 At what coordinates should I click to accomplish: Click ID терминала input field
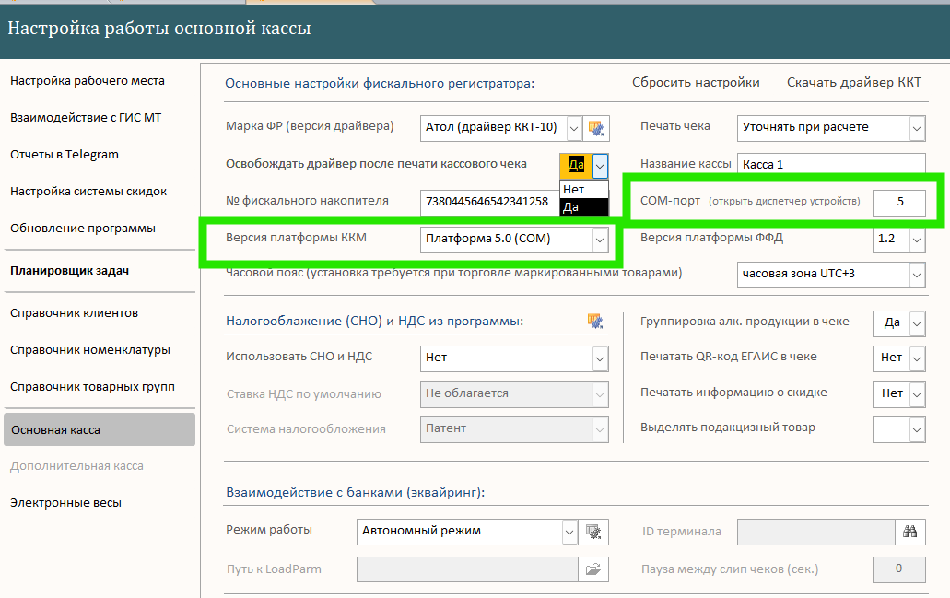[x=816, y=532]
